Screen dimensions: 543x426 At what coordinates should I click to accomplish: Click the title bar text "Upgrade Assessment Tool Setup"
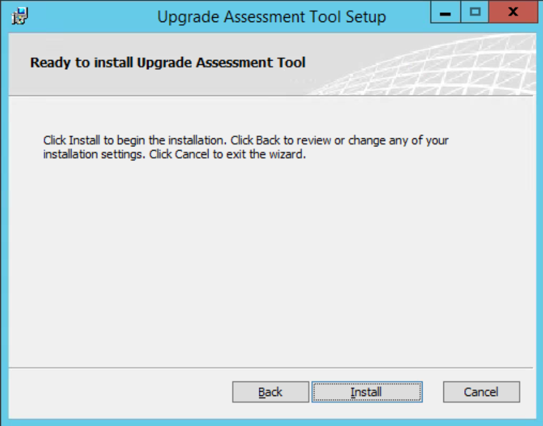point(271,17)
